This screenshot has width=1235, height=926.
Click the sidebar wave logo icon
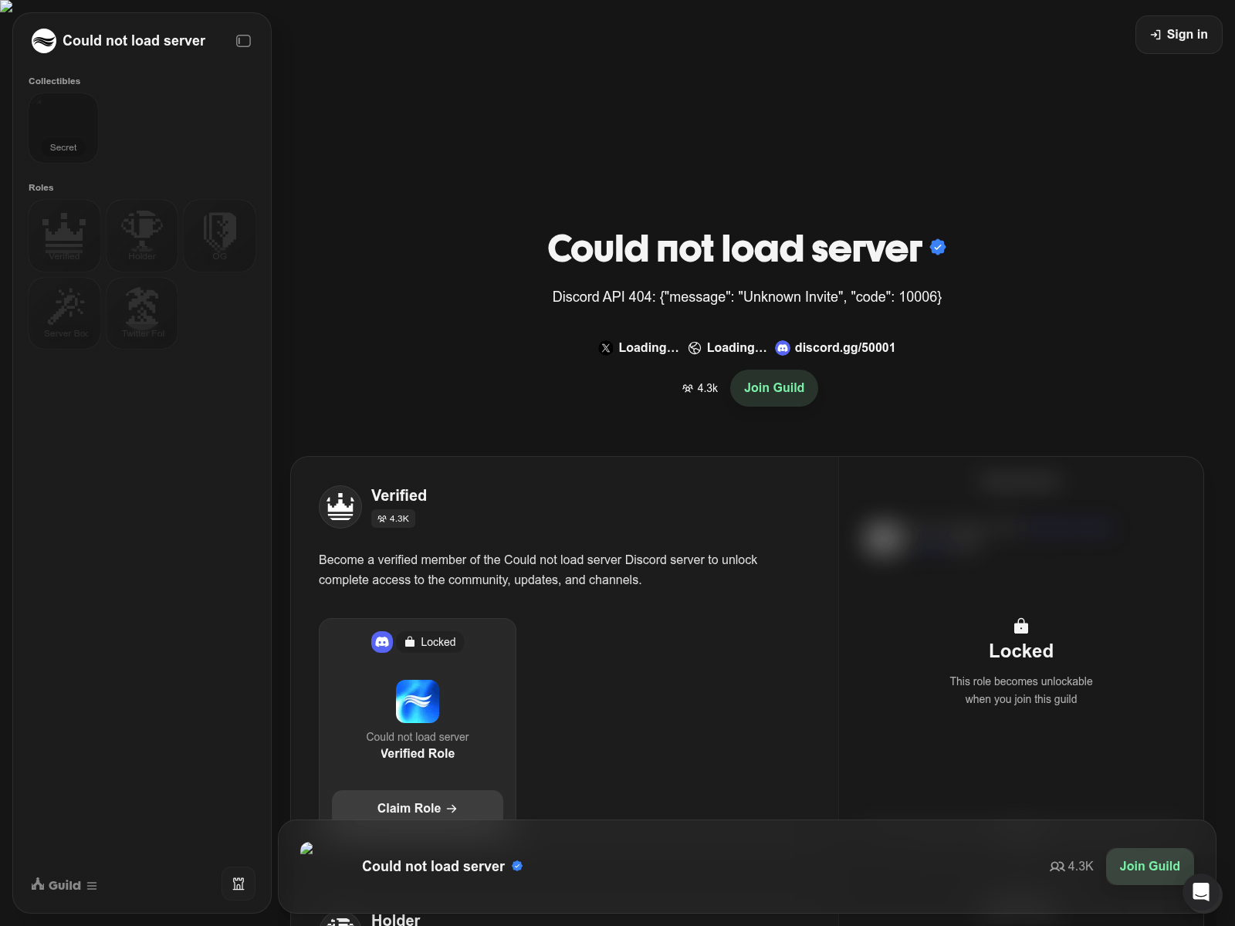44,41
